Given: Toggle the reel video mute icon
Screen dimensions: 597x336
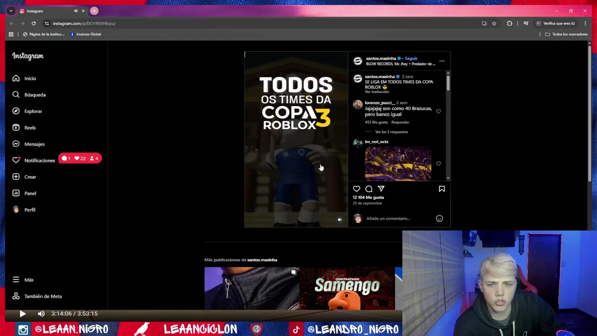Looking at the screenshot, I should [340, 219].
